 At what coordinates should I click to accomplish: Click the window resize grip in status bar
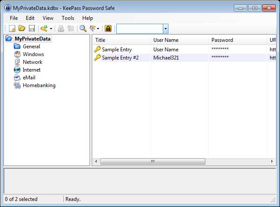tap(274, 200)
